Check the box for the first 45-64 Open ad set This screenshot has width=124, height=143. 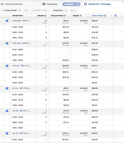pyautogui.click(x=2, y=21)
